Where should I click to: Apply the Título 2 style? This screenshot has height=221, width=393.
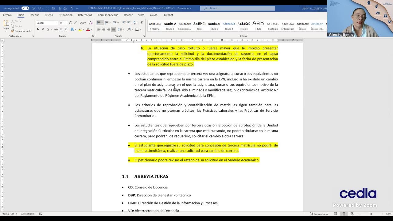click(170, 26)
